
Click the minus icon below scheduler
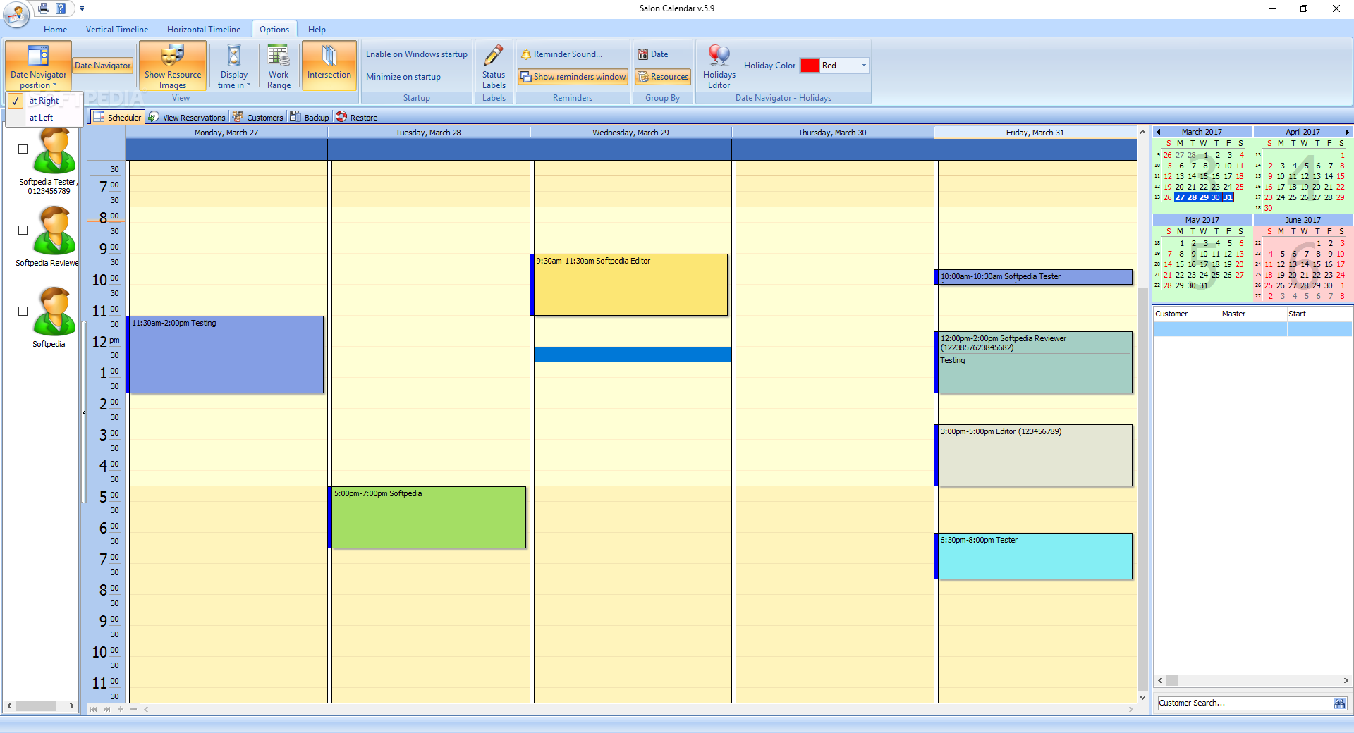pos(133,709)
